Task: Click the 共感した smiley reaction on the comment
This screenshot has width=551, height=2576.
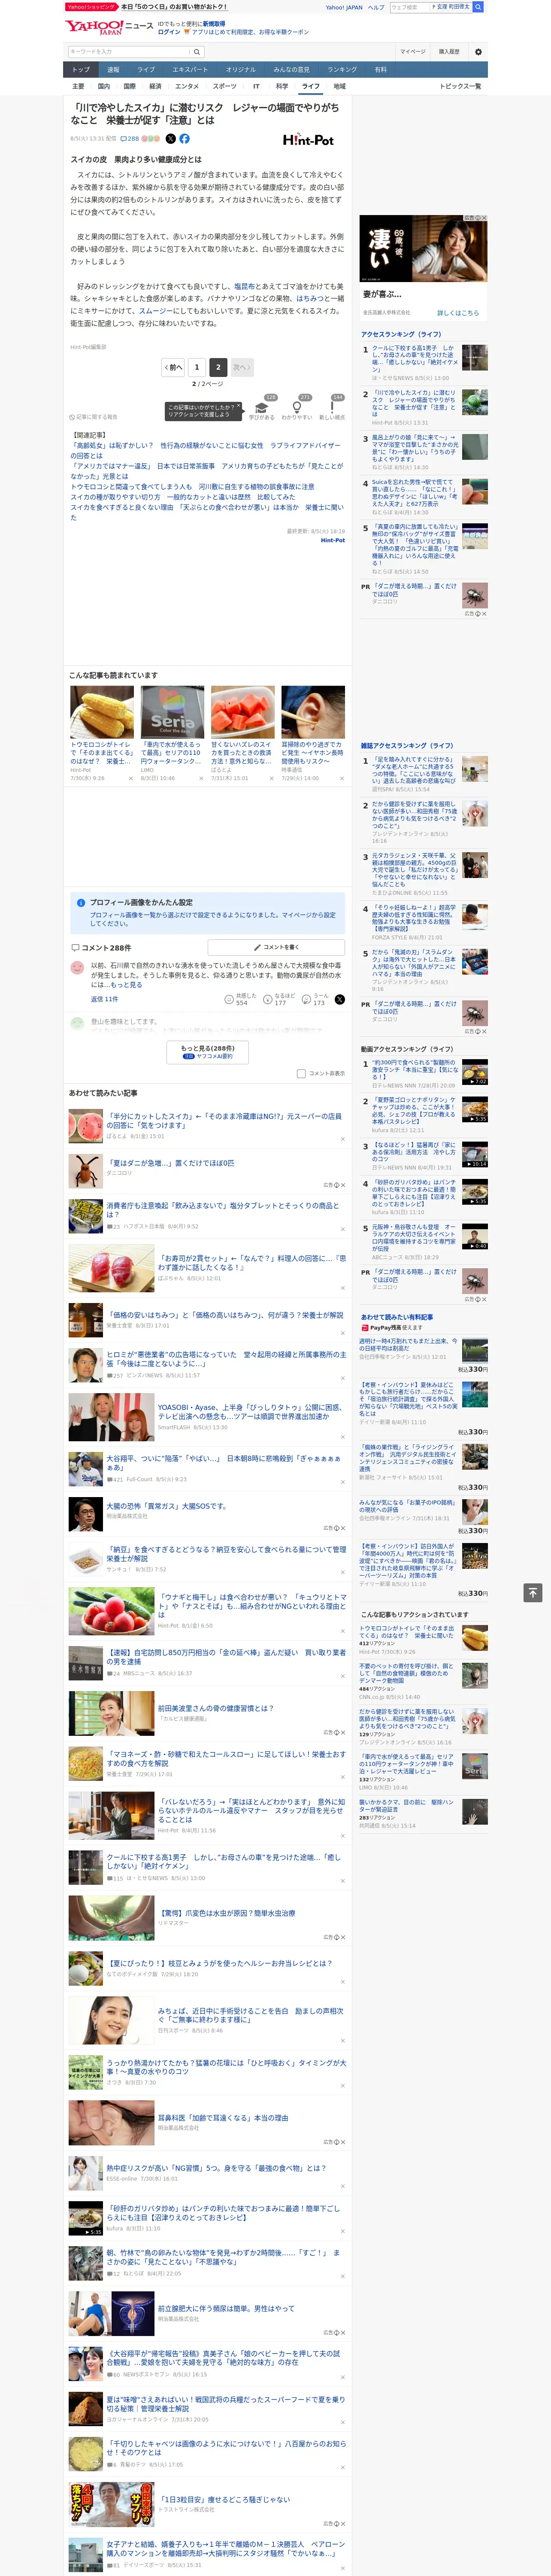Action: [x=229, y=999]
